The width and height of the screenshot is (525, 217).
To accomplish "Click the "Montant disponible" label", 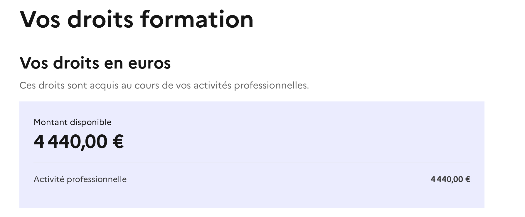I will pyautogui.click(x=73, y=122).
